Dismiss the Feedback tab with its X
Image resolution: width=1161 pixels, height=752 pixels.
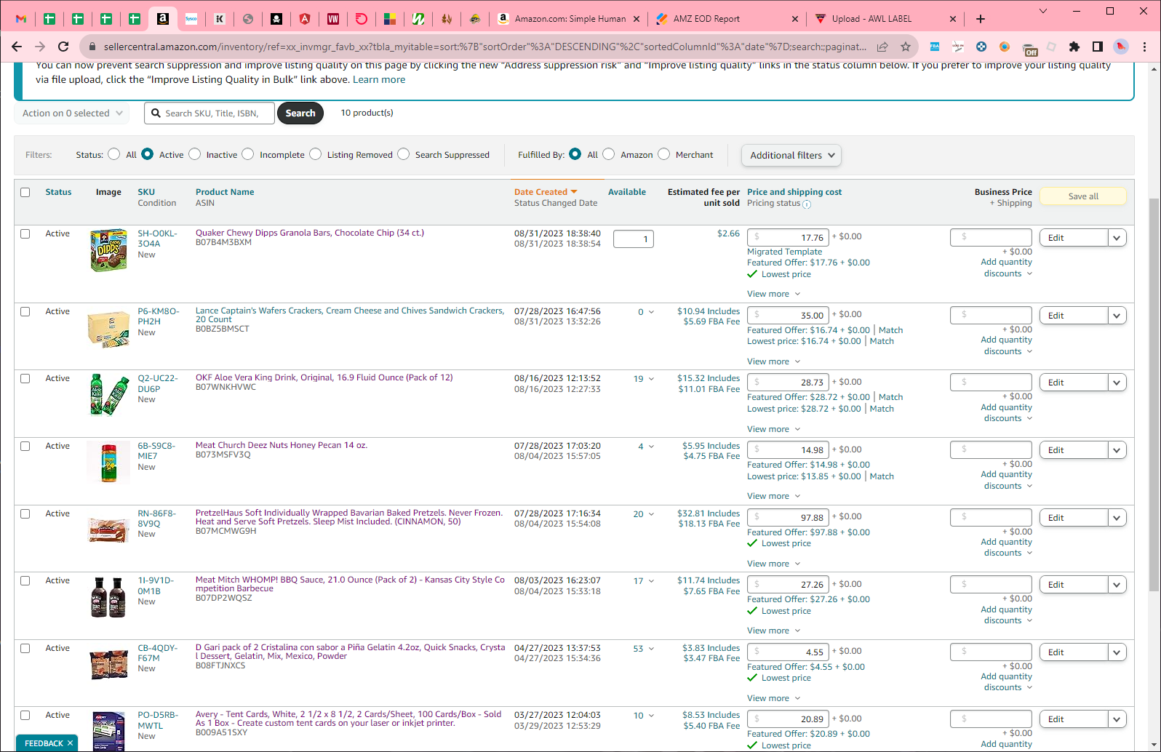[x=70, y=743]
